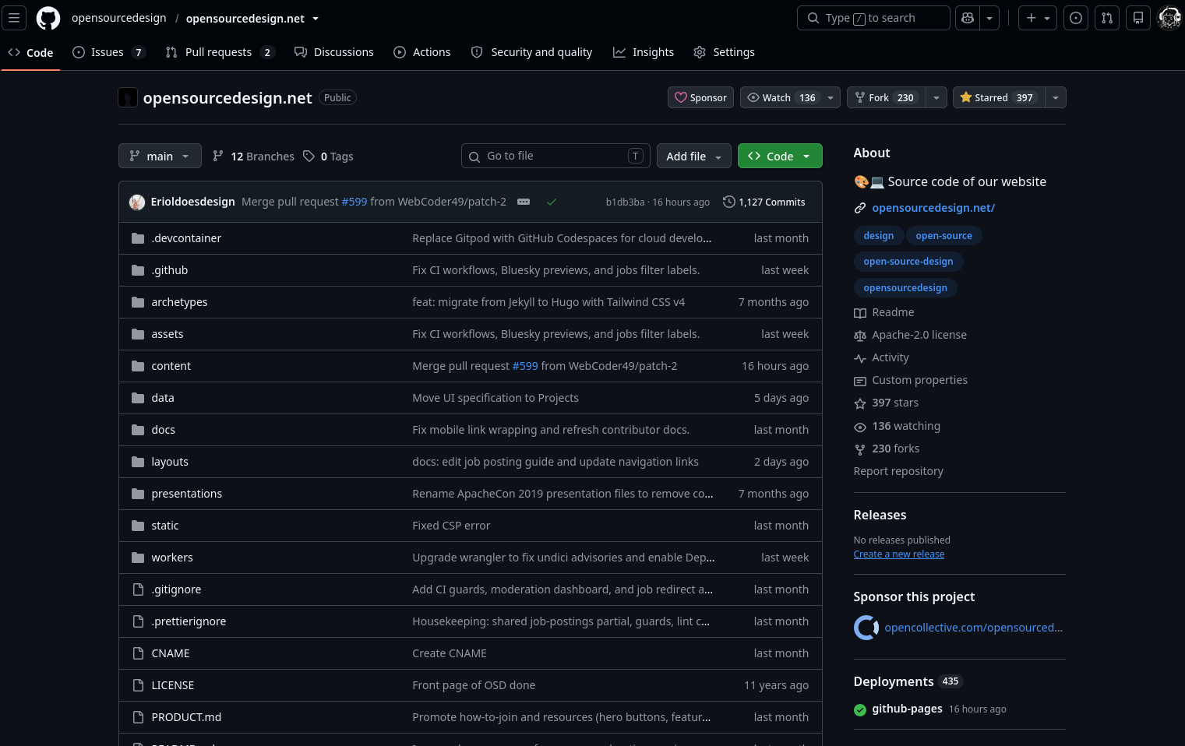Open commit hash b1db3ba
This screenshot has width=1185, height=746.
625,202
